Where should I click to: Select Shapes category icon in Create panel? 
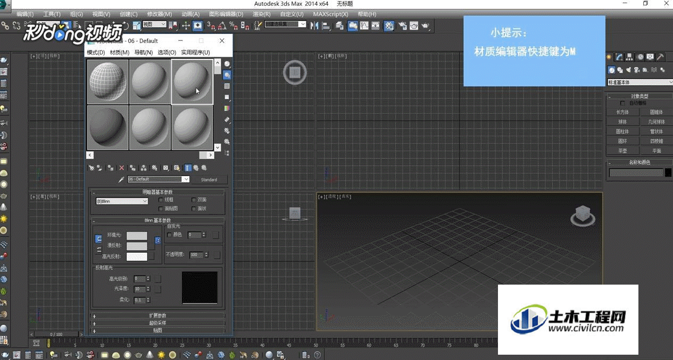[620, 70]
